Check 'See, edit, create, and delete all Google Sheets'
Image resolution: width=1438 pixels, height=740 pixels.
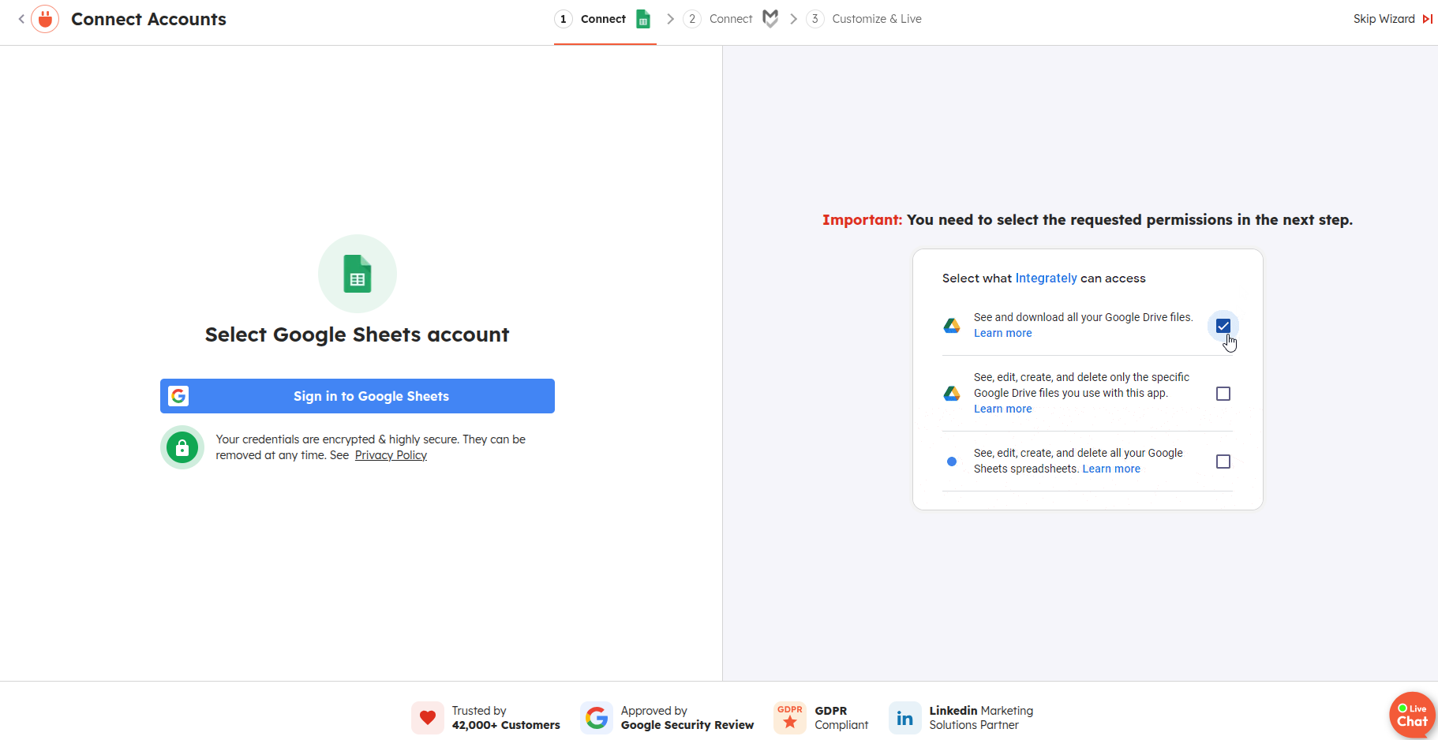pos(1223,462)
